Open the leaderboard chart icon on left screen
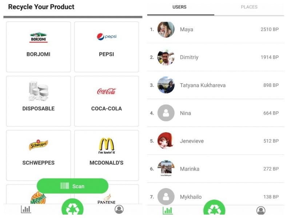Image resolution: width=291 pixels, height=218 pixels. pyautogui.click(x=26, y=209)
